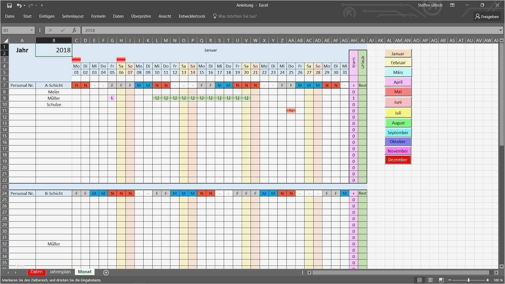
Task: Switch to the Daten sheet tab
Action: click(x=36, y=272)
